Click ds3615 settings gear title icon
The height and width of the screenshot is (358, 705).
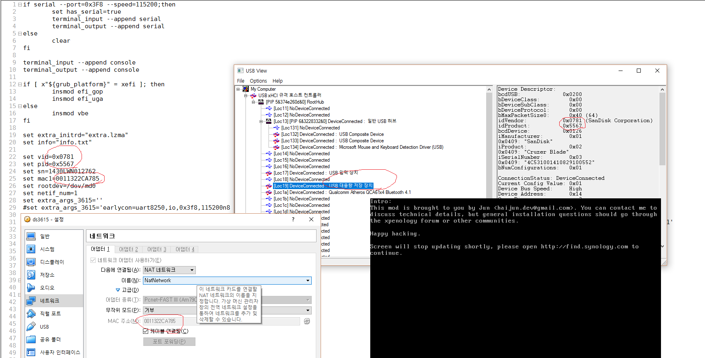(27, 219)
